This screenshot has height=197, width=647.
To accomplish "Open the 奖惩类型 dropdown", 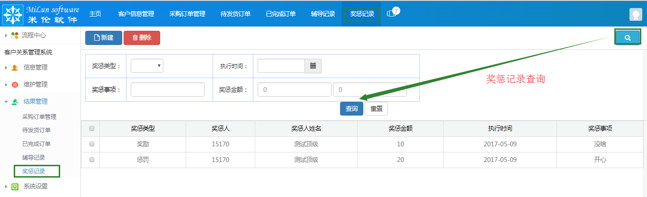I will (x=147, y=66).
